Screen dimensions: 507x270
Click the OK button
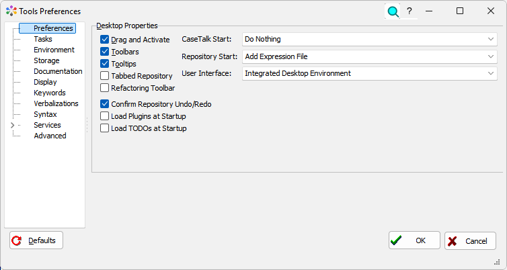click(414, 240)
